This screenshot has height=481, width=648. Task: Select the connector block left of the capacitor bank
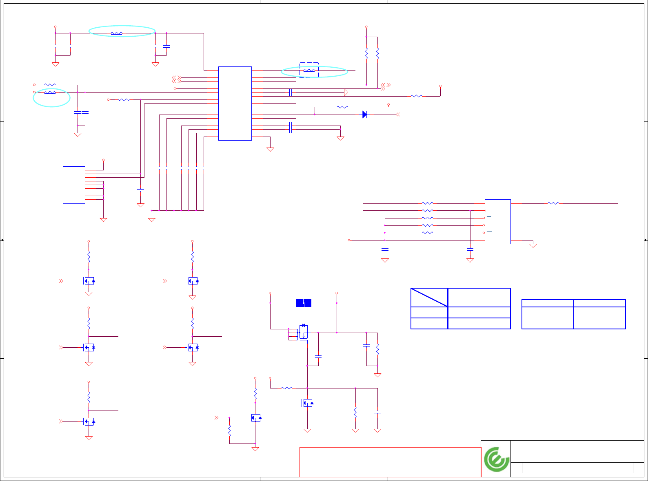tap(74, 185)
